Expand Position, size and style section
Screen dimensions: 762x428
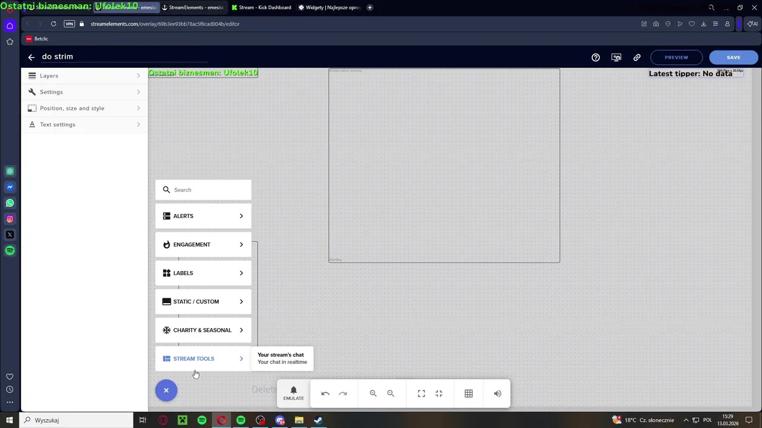85,108
